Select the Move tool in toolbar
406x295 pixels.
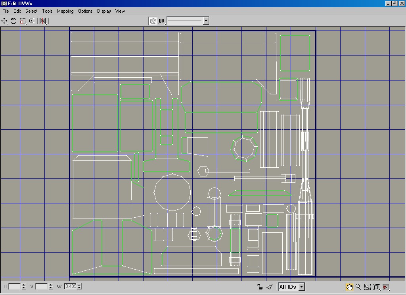[4, 21]
